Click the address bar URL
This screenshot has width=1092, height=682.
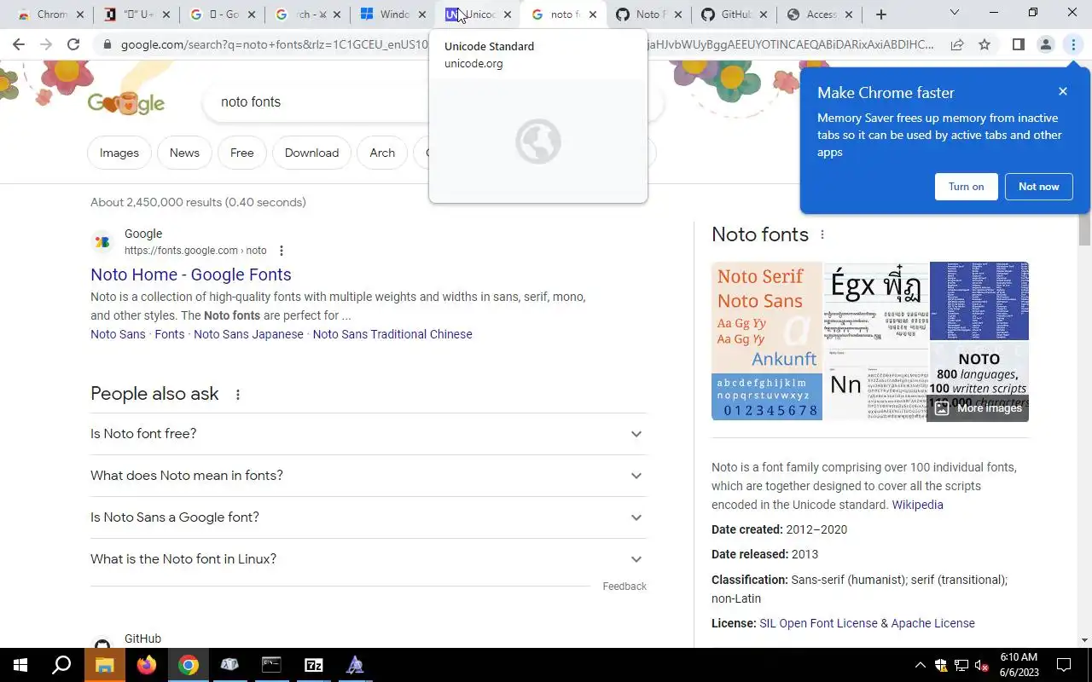pos(527,44)
